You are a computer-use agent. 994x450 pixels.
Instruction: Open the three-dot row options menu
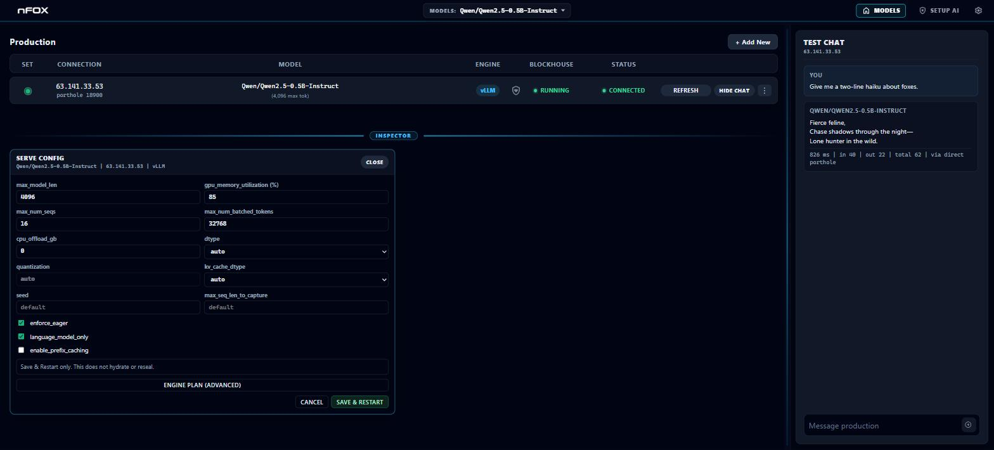pos(765,91)
